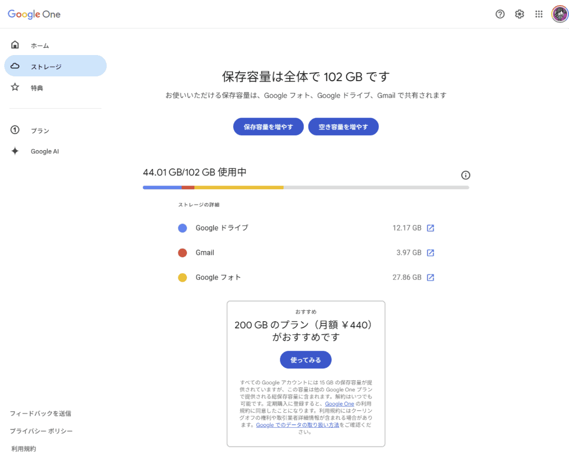Open Gmail external link icon
The height and width of the screenshot is (464, 569).
point(431,252)
